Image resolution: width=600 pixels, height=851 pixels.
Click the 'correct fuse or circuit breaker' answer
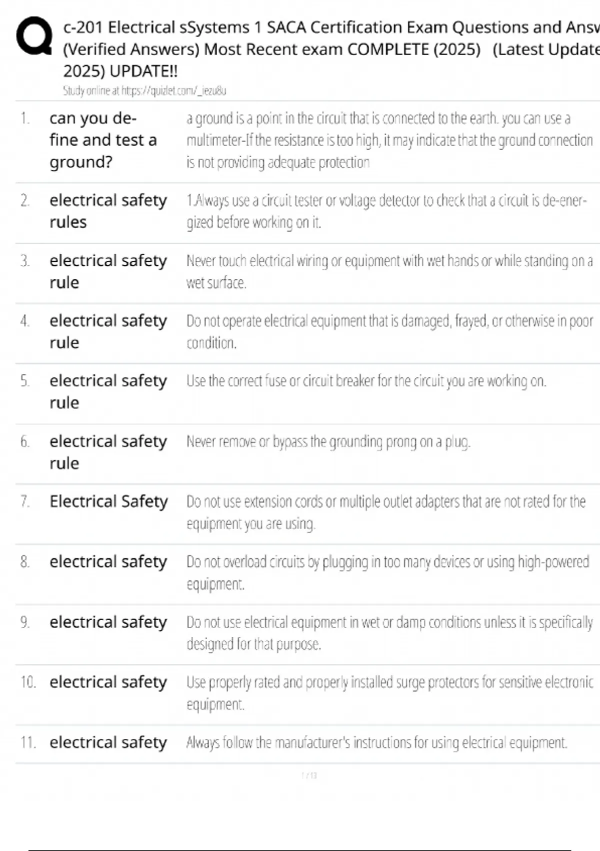coord(366,381)
